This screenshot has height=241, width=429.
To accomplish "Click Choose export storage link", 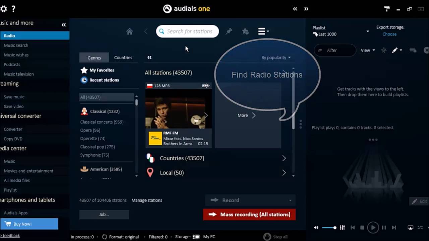I will [x=389, y=34].
